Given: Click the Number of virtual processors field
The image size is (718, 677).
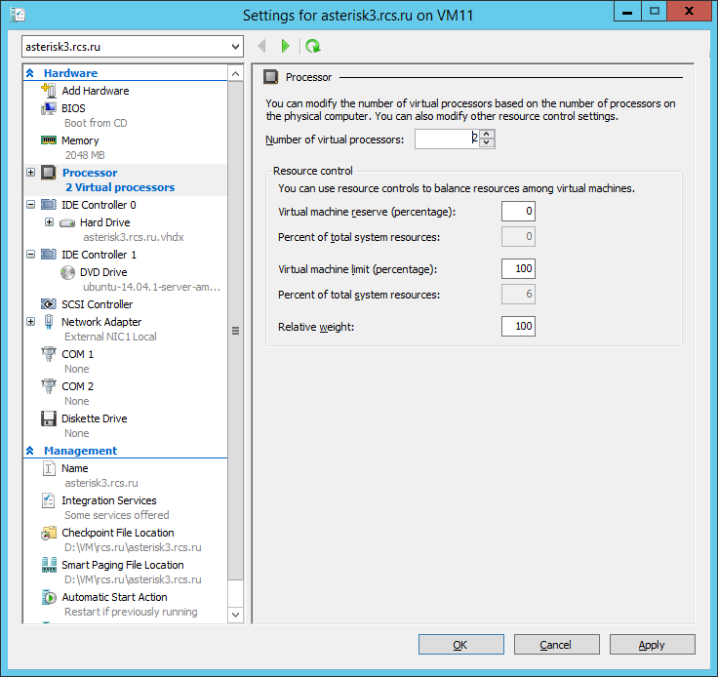Looking at the screenshot, I should tap(448, 139).
